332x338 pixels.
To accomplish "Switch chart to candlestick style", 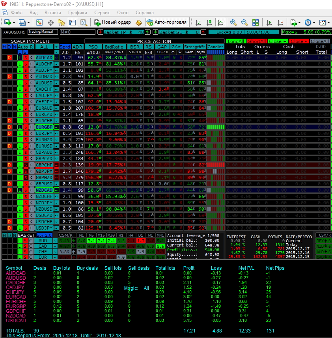I will pyautogui.click(x=209, y=22).
